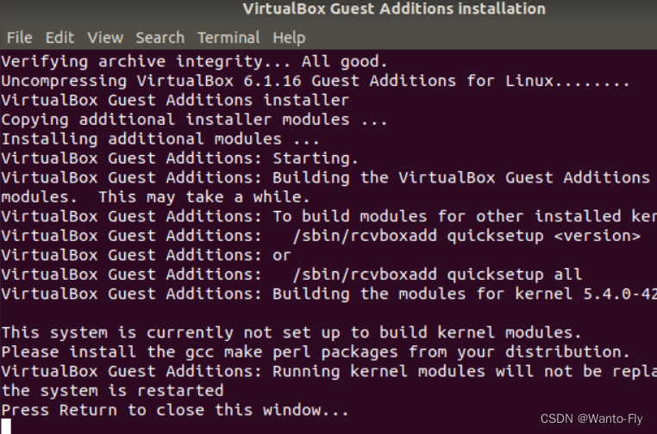Click 'Press Return to close this window...' line

click(x=175, y=410)
